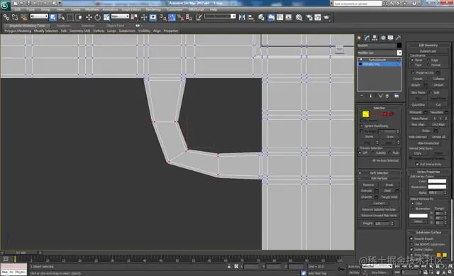The height and width of the screenshot is (276, 454).
Task: Click the Collapse button in Edit Geometry
Action: pos(438,79)
